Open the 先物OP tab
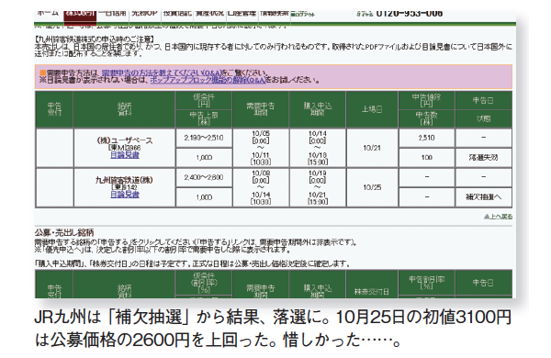 (144, 14)
